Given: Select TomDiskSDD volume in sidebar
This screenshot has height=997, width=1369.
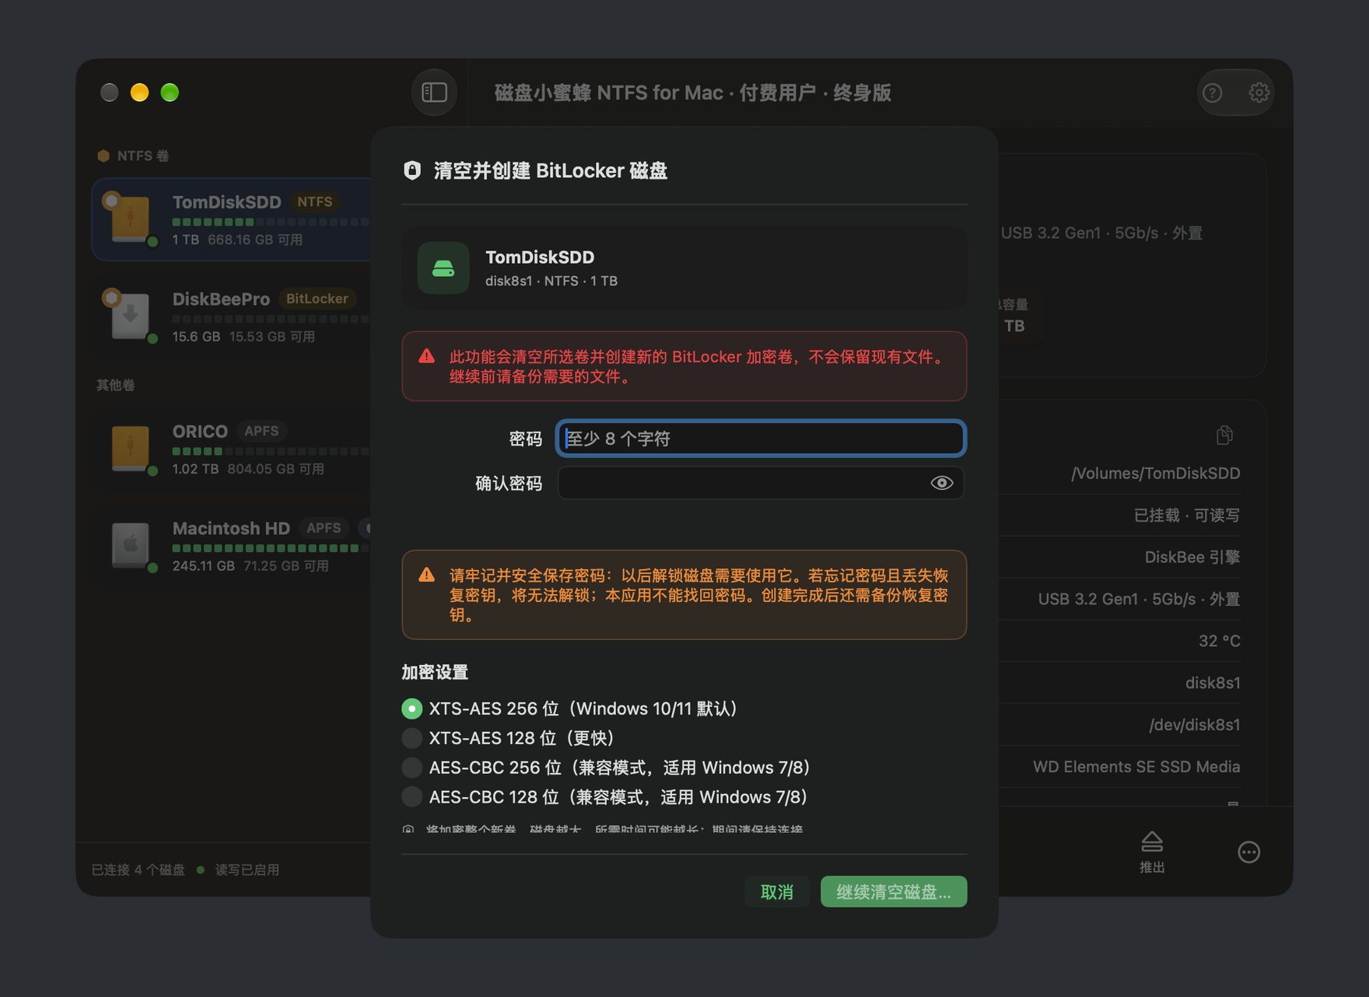Looking at the screenshot, I should point(232,219).
